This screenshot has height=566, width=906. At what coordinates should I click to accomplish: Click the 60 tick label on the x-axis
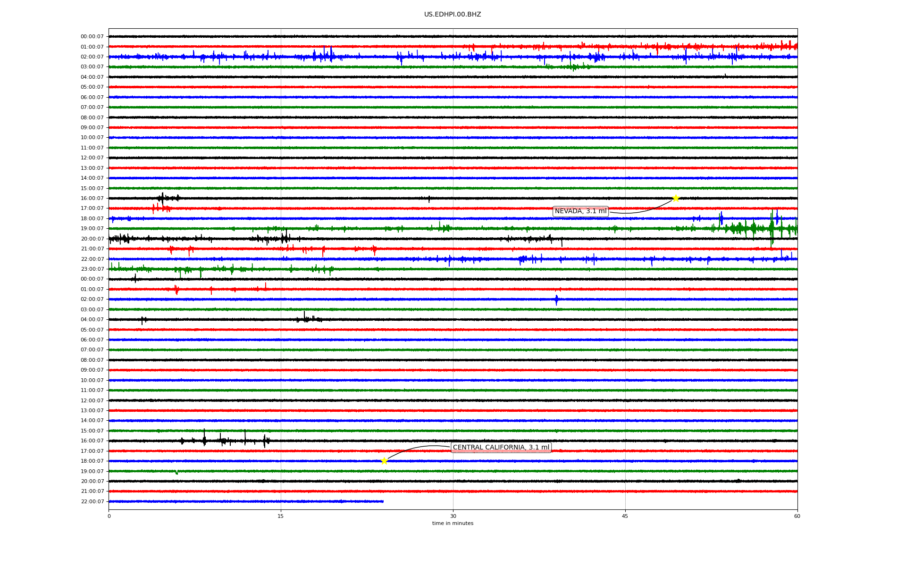tap(797, 516)
